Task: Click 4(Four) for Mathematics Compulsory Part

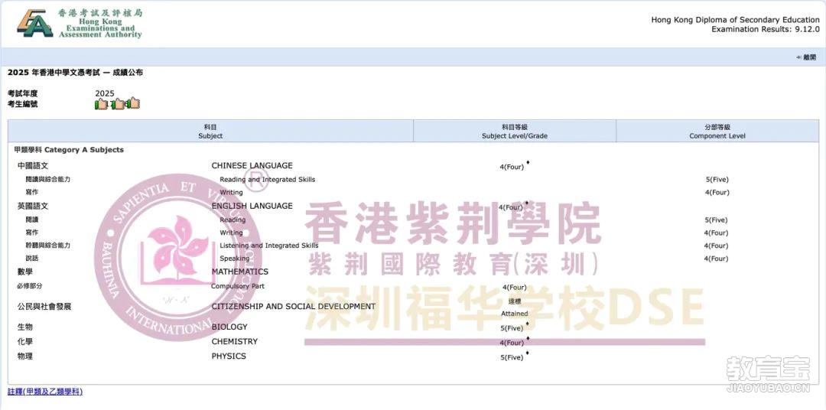Action: (515, 287)
